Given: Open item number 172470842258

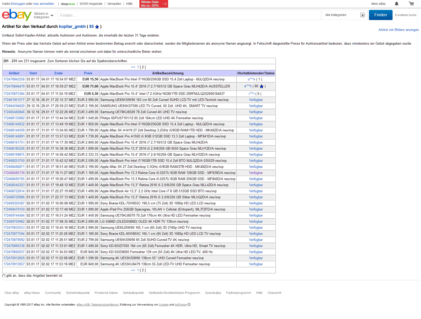Looking at the screenshot, I should [x=14, y=79].
